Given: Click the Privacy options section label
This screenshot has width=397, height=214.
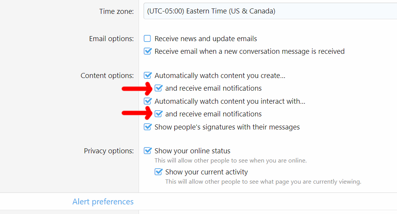Looking at the screenshot, I should [109, 151].
